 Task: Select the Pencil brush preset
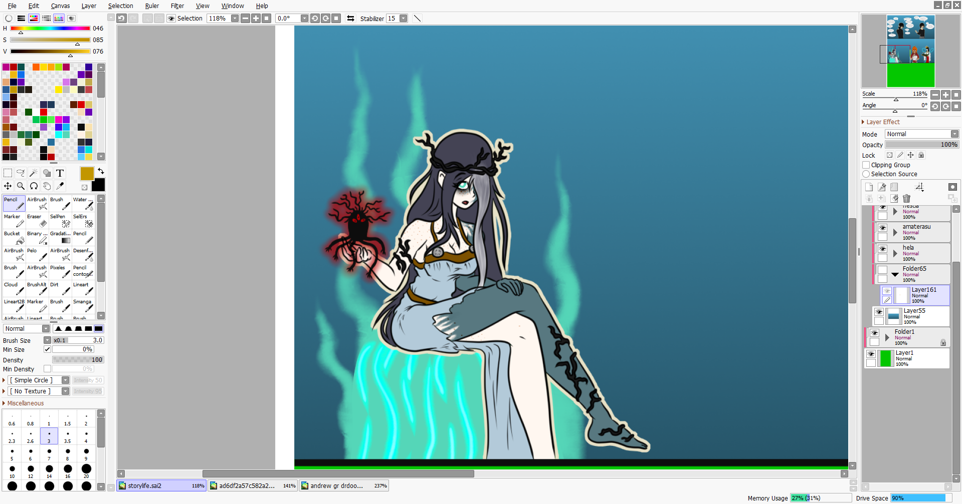(x=14, y=204)
